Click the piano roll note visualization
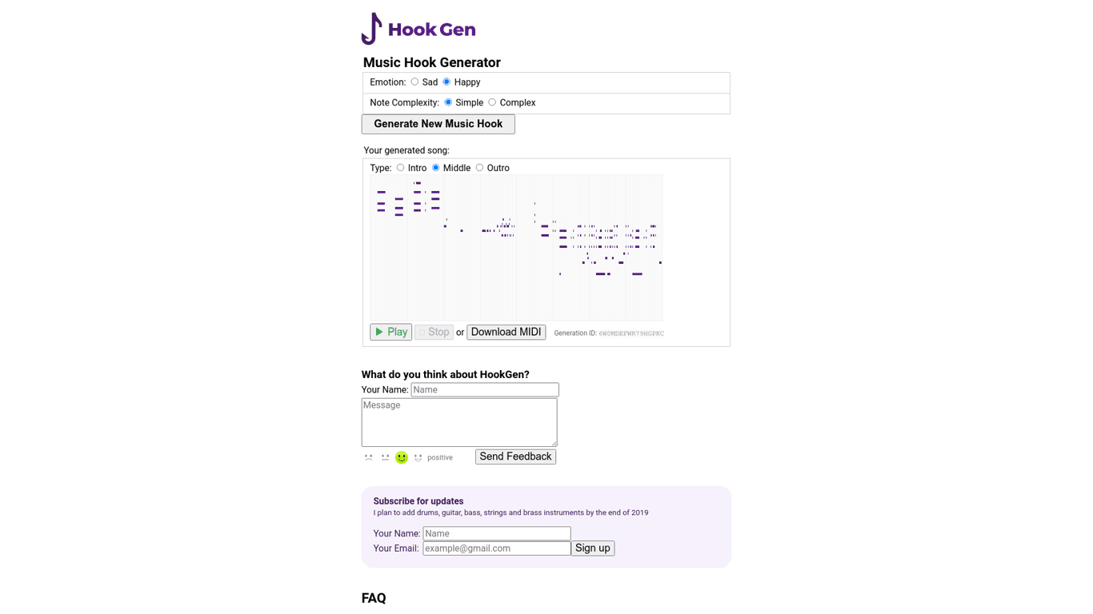1093x614 pixels. pos(516,247)
